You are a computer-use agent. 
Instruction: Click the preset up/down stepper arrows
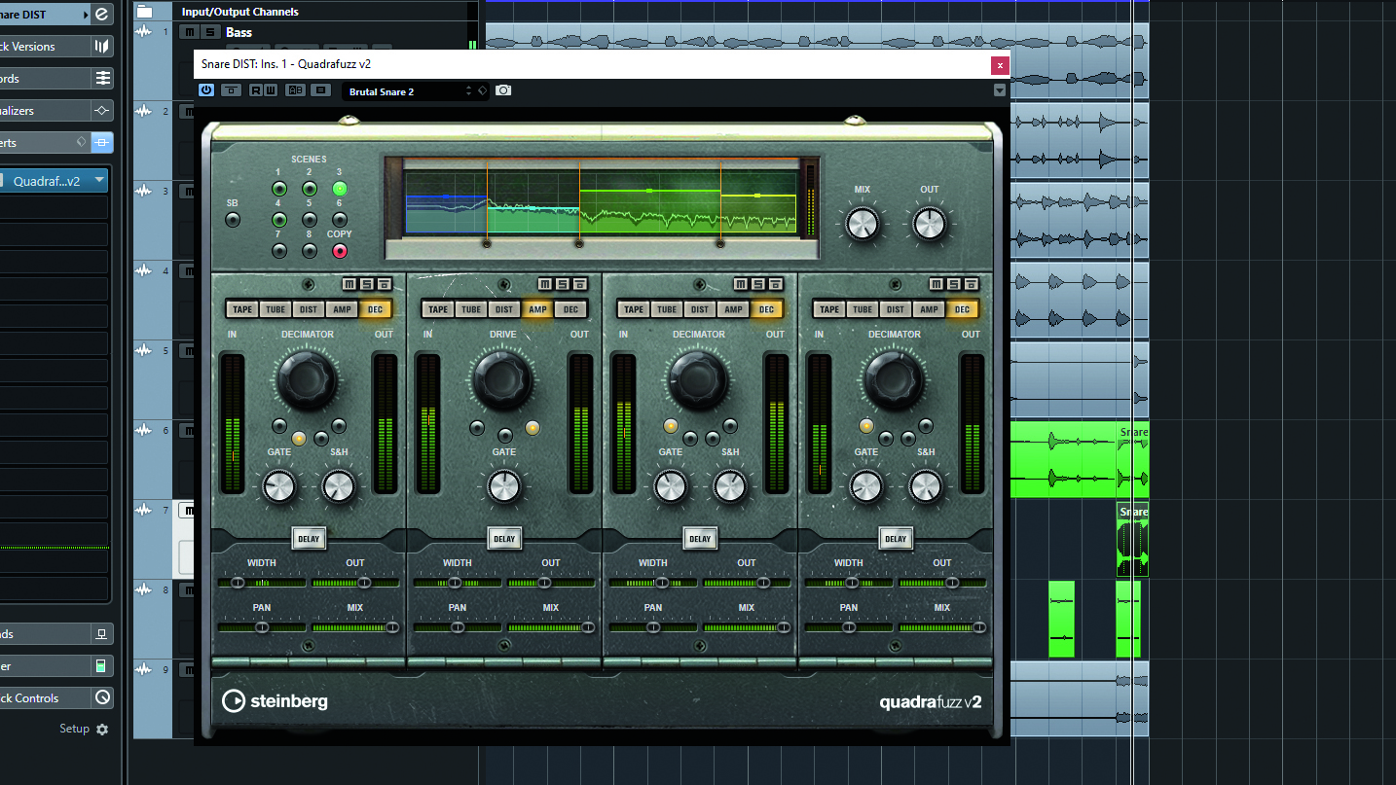pyautogui.click(x=468, y=90)
